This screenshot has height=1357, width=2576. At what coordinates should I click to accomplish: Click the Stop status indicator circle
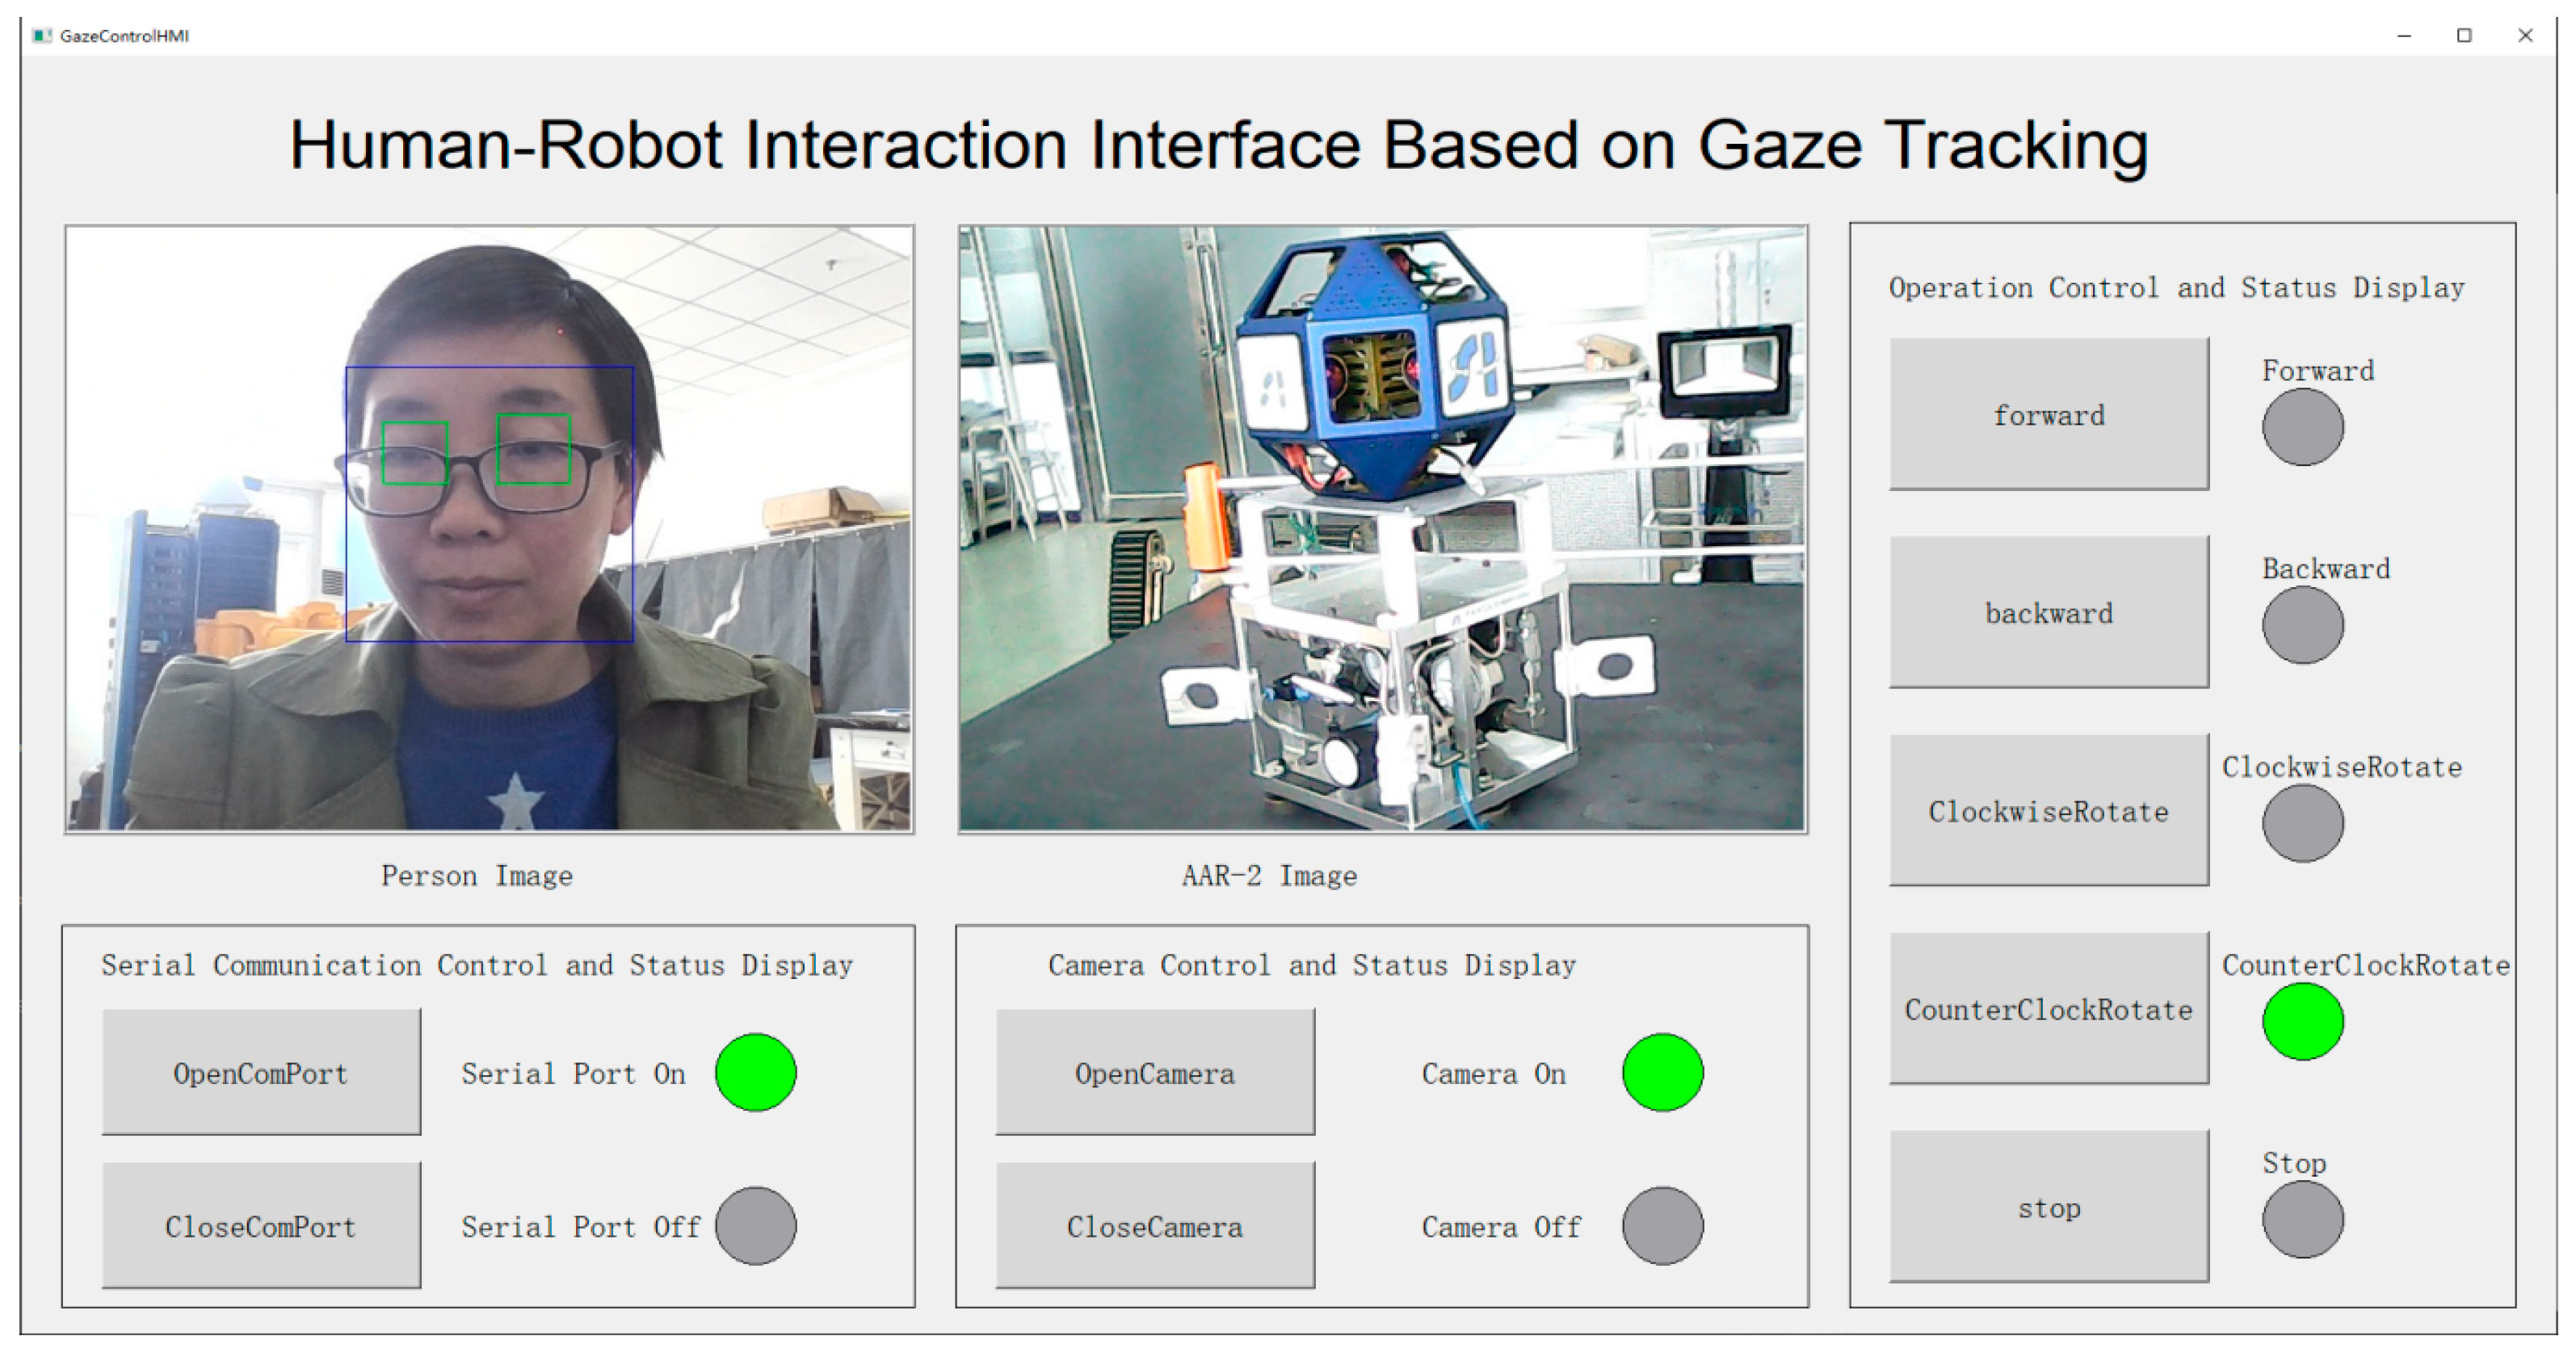tap(2302, 1219)
